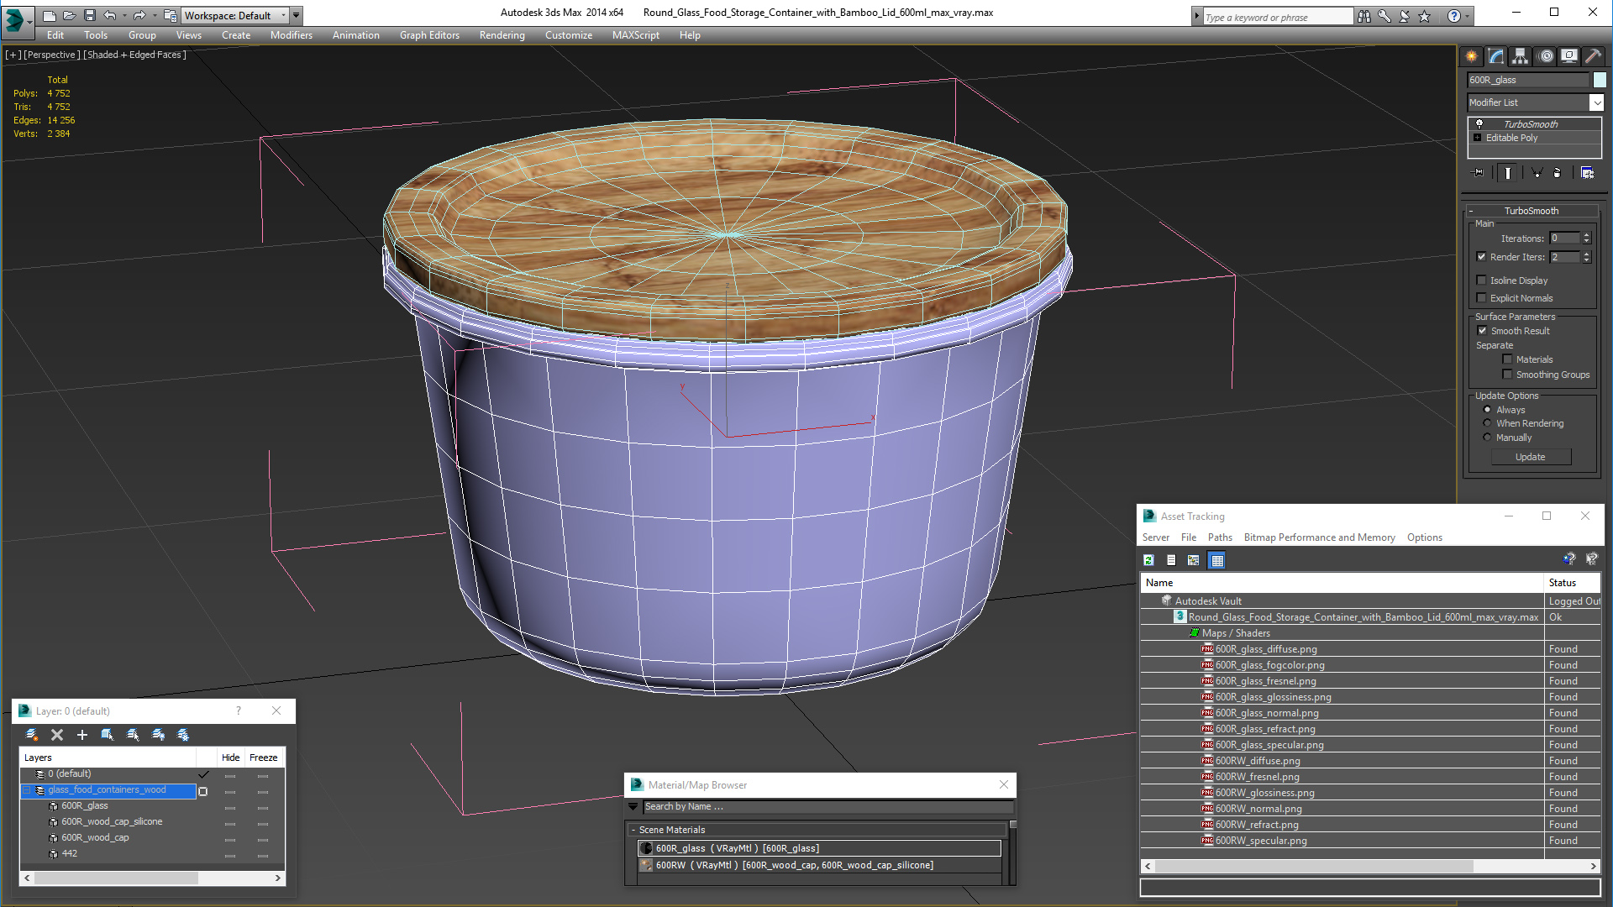Collapse the glass_food_containers_wood layer
The width and height of the screenshot is (1613, 907).
coord(26,790)
